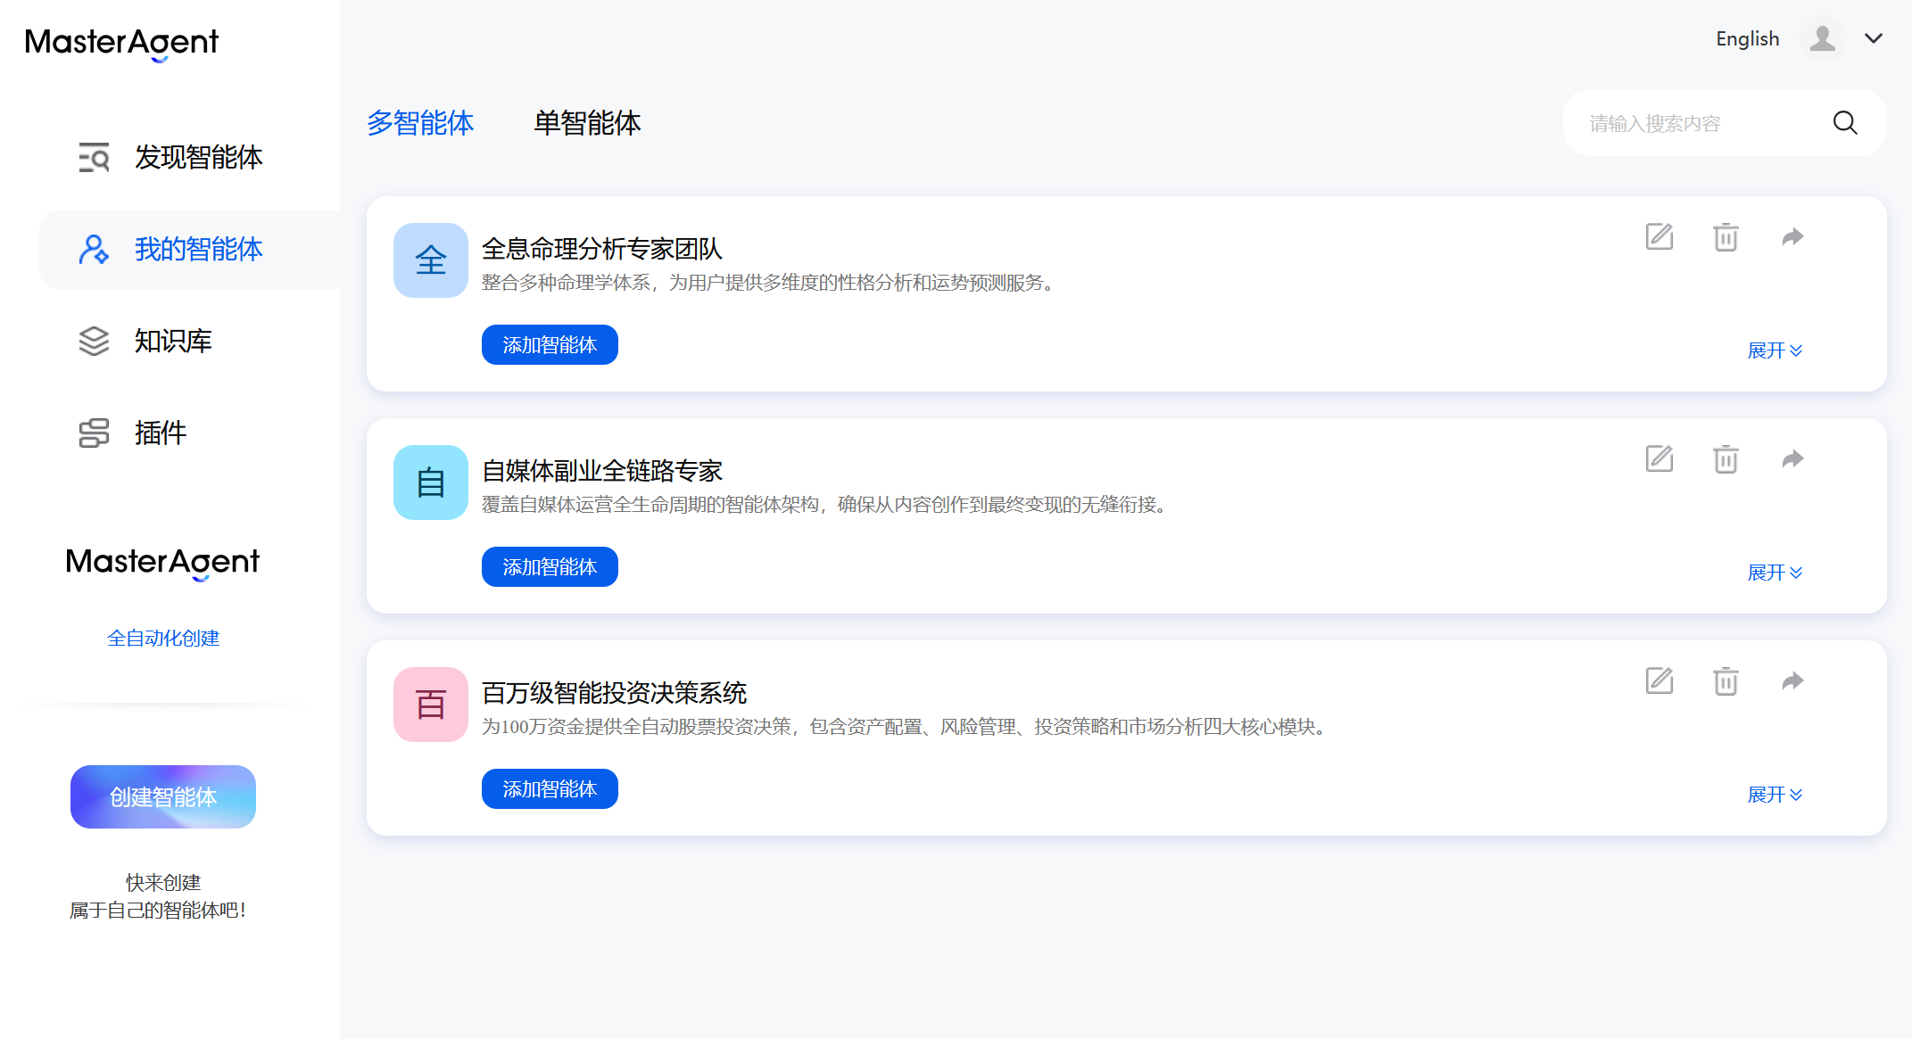Image resolution: width=1912 pixels, height=1039 pixels.
Task: Click the 整合多种命理学体系 description text
Action: 771,283
